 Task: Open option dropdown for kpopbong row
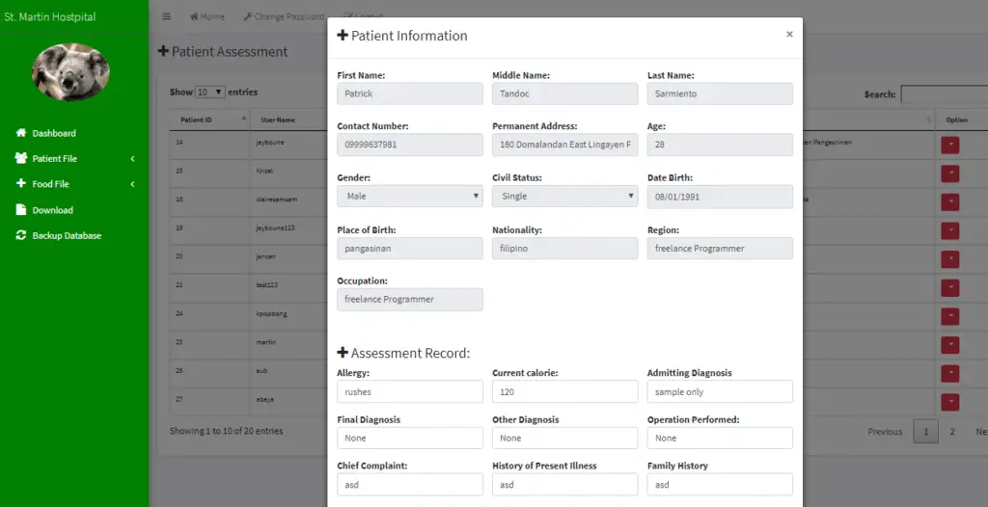(x=950, y=316)
